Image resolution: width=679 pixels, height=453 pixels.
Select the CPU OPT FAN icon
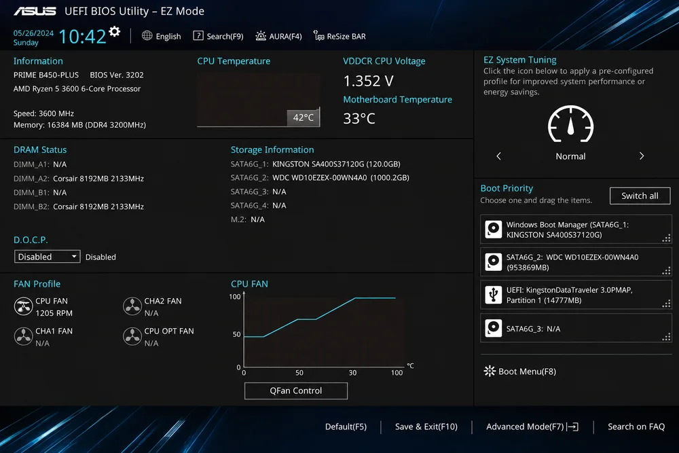tap(132, 336)
